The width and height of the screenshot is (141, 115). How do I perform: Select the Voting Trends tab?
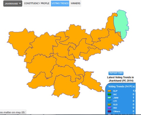pos(60,3)
